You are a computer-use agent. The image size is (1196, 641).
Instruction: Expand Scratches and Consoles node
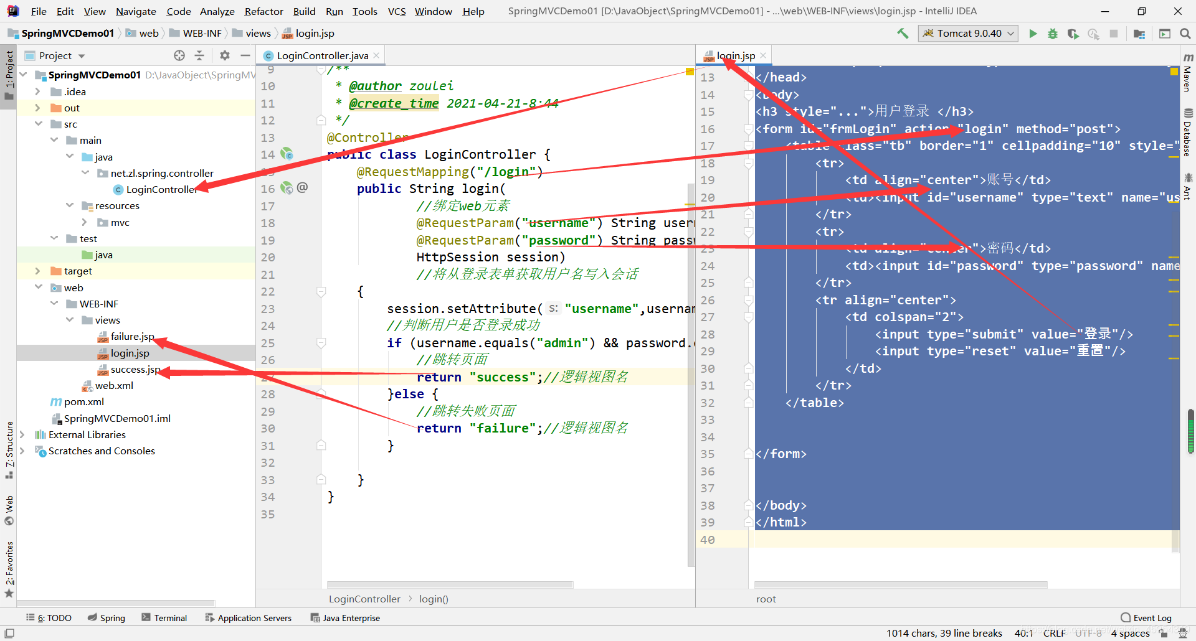(x=23, y=451)
